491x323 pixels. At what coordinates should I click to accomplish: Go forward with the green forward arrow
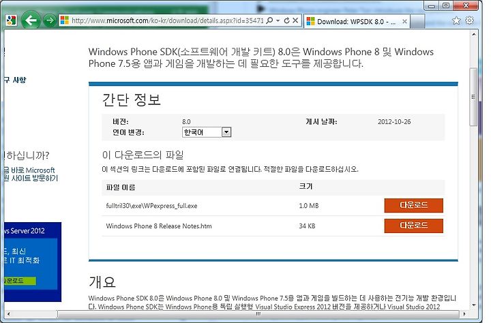[49, 20]
